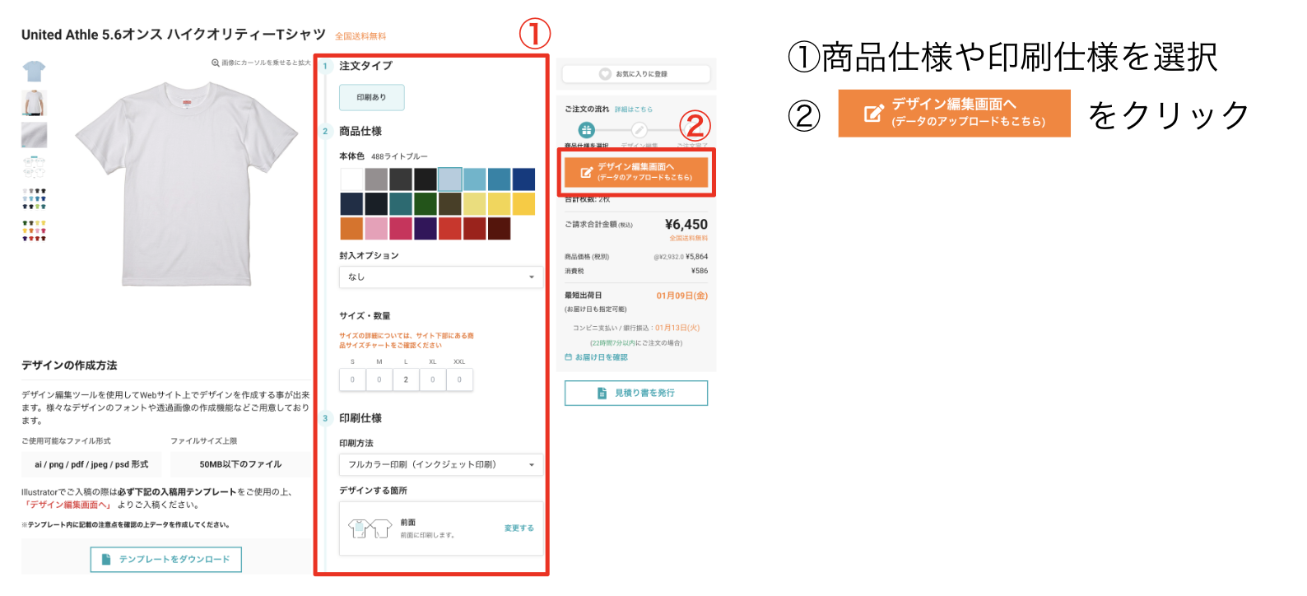Open the 封入オプション dropdown showing なし
The height and width of the screenshot is (596, 1307).
pos(441,277)
